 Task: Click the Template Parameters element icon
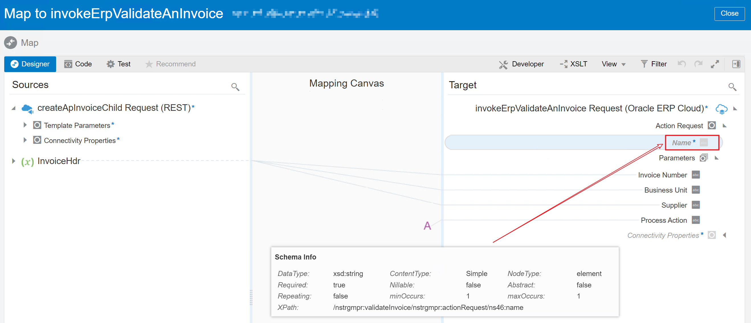point(37,125)
